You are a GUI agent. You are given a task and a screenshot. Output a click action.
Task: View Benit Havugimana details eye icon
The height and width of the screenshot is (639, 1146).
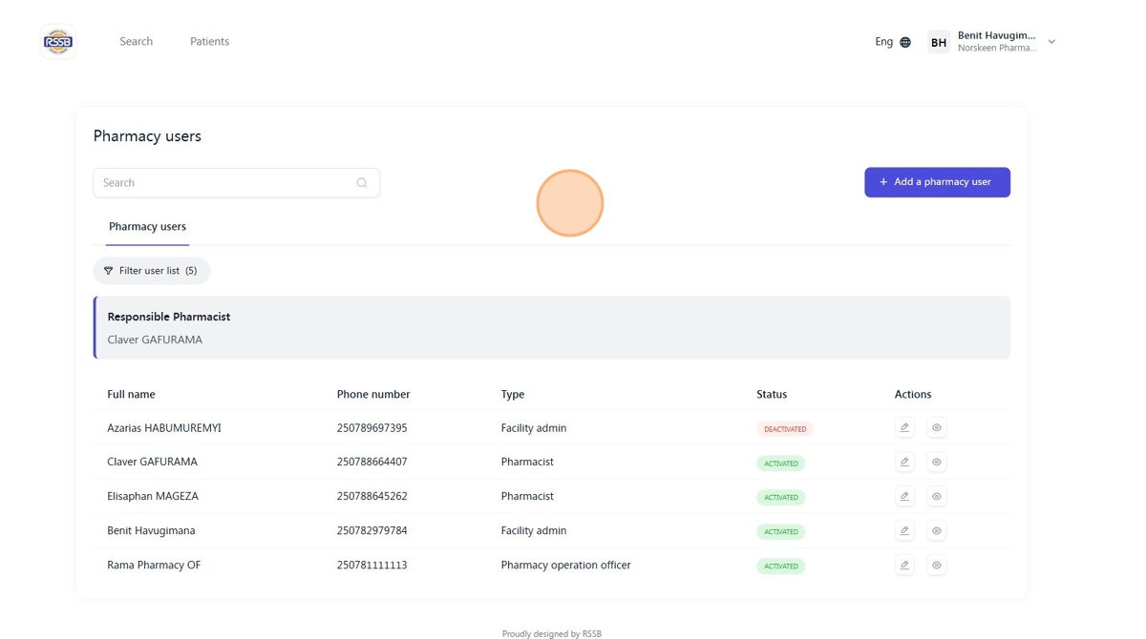click(936, 530)
